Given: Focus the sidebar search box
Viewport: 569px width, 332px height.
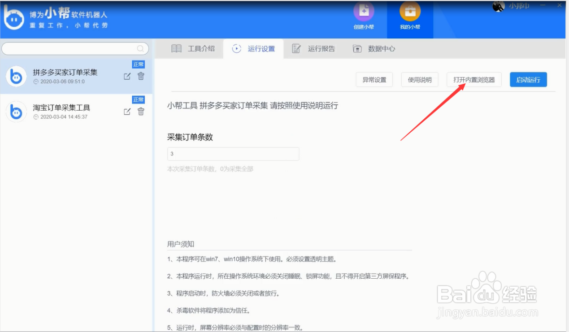Looking at the screenshot, I should (x=75, y=48).
